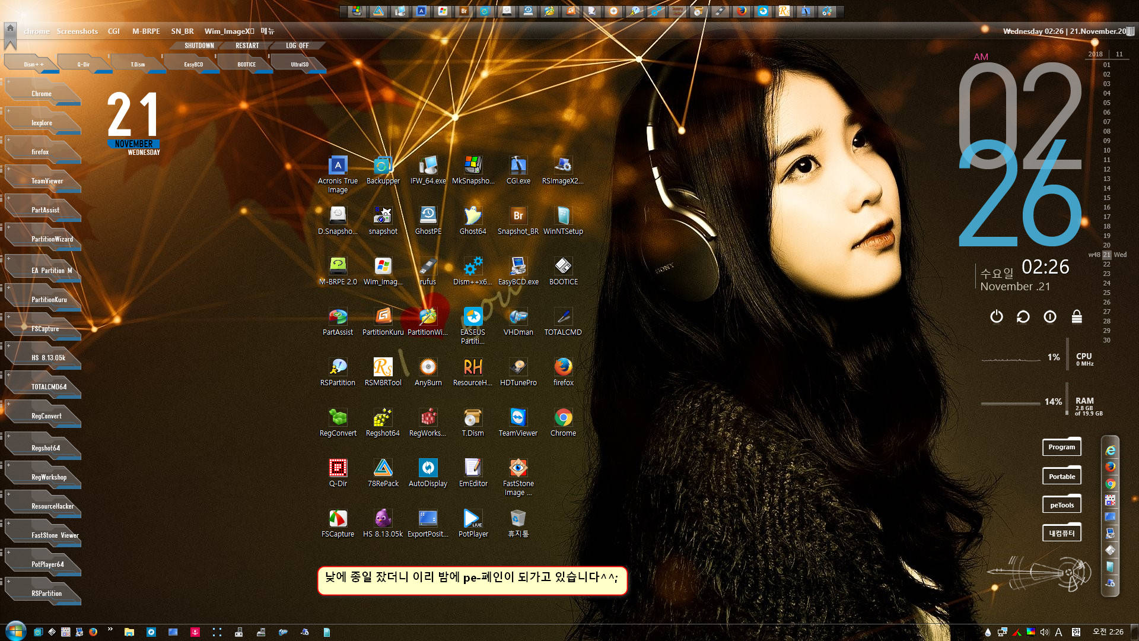Open peTools launcher button
Screen dimensions: 1139x641
1061,505
